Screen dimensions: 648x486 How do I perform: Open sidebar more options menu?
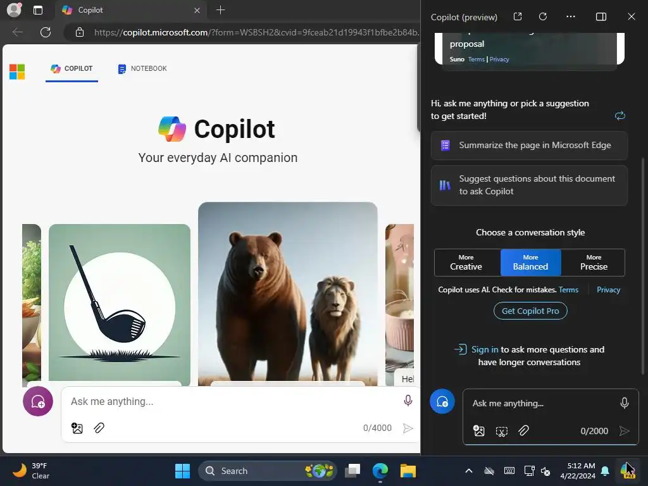click(x=571, y=16)
